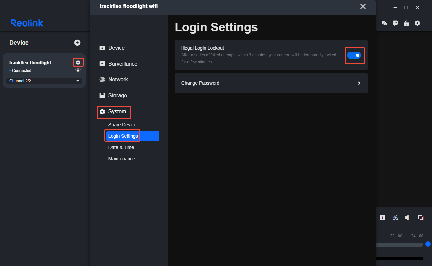Clip the video using the scissors icon
This screenshot has height=266, width=432.
(x=395, y=218)
